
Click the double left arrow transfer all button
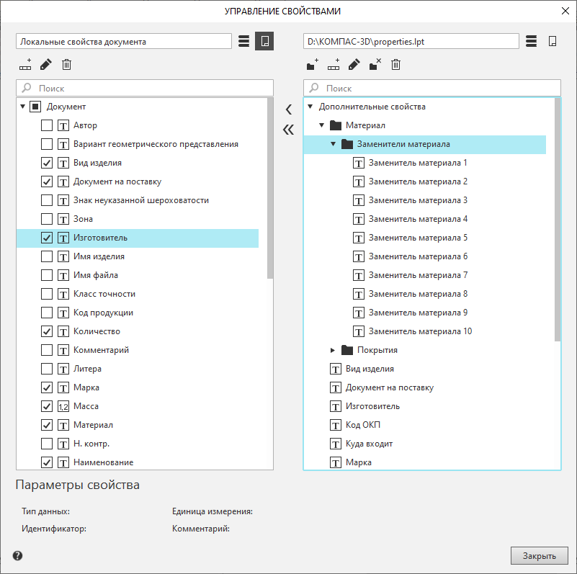(x=288, y=130)
